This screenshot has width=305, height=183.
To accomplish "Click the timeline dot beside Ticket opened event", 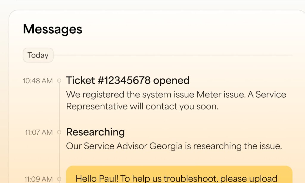I will point(59,80).
